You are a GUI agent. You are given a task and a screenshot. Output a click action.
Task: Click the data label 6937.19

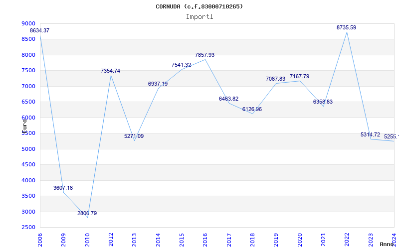click(x=158, y=84)
